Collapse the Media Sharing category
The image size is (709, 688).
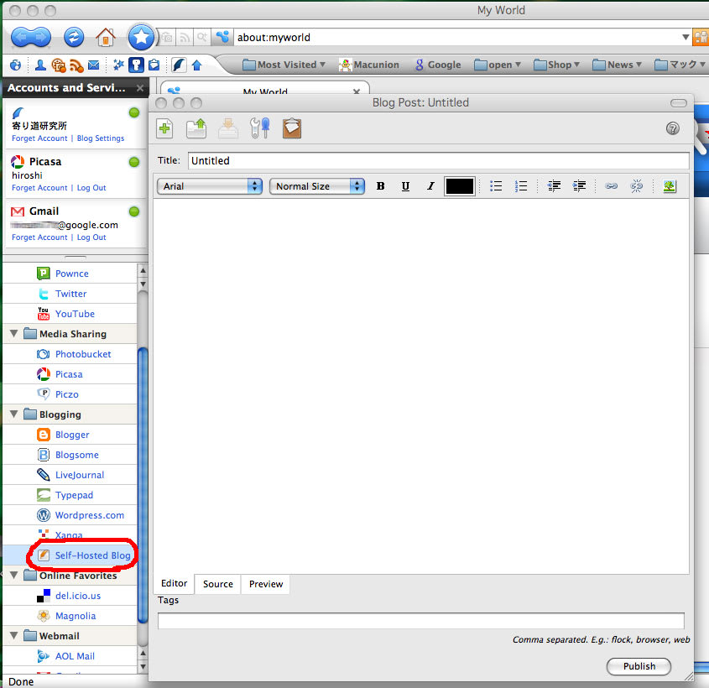(14, 334)
